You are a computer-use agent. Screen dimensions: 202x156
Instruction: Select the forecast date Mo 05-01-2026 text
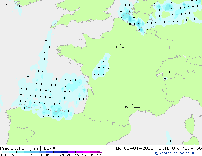[x=134, y=148]
